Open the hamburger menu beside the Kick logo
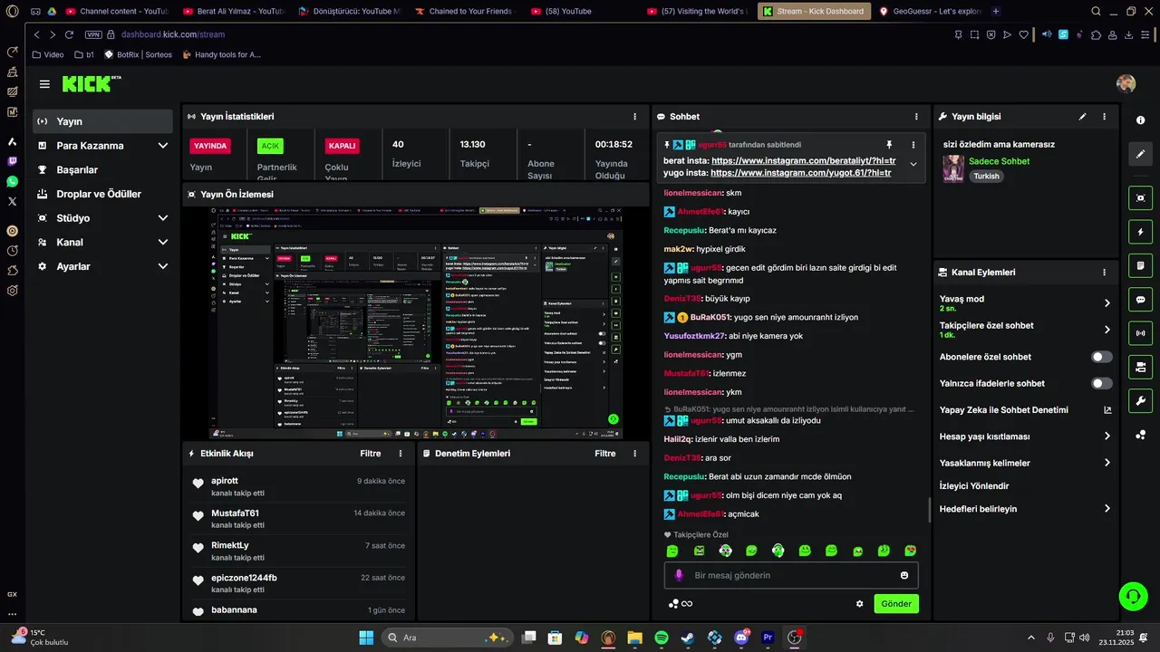Screen dimensions: 1160x652 point(44,84)
